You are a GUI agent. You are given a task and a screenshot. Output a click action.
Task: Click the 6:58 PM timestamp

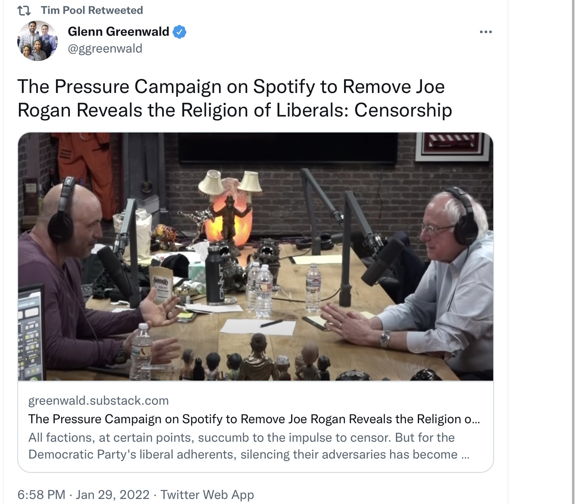(41, 494)
